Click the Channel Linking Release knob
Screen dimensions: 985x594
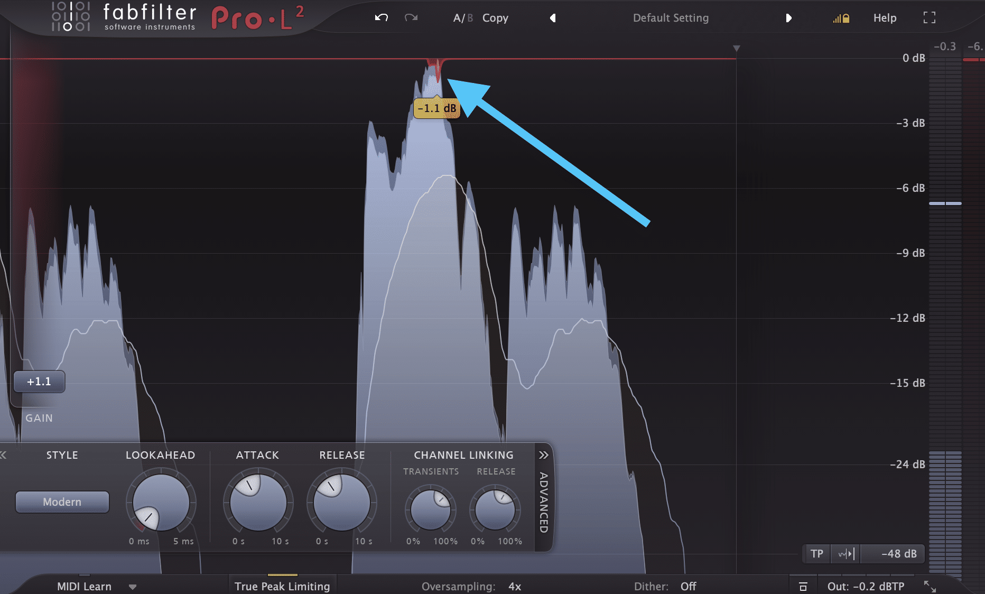[495, 510]
